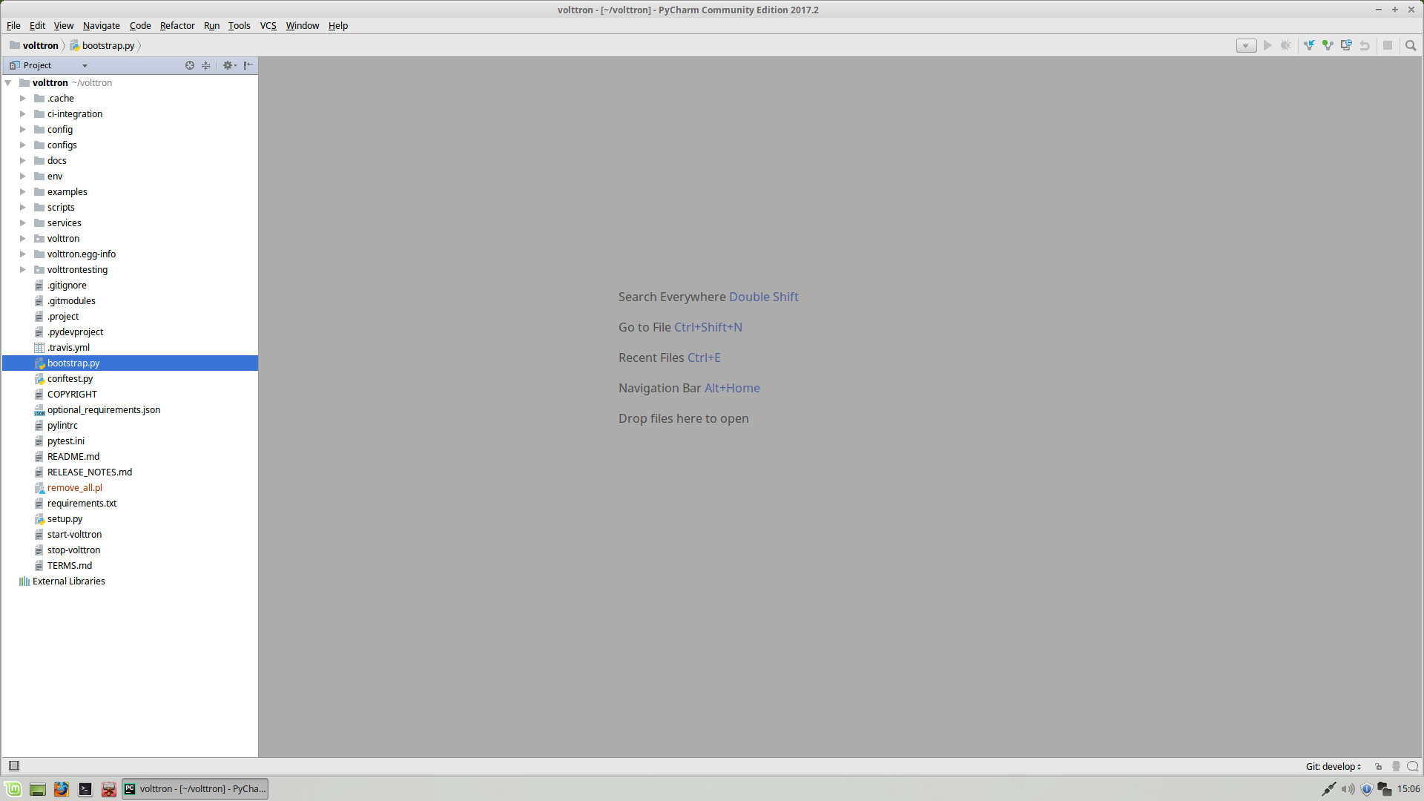Select the scripts folder

point(61,208)
